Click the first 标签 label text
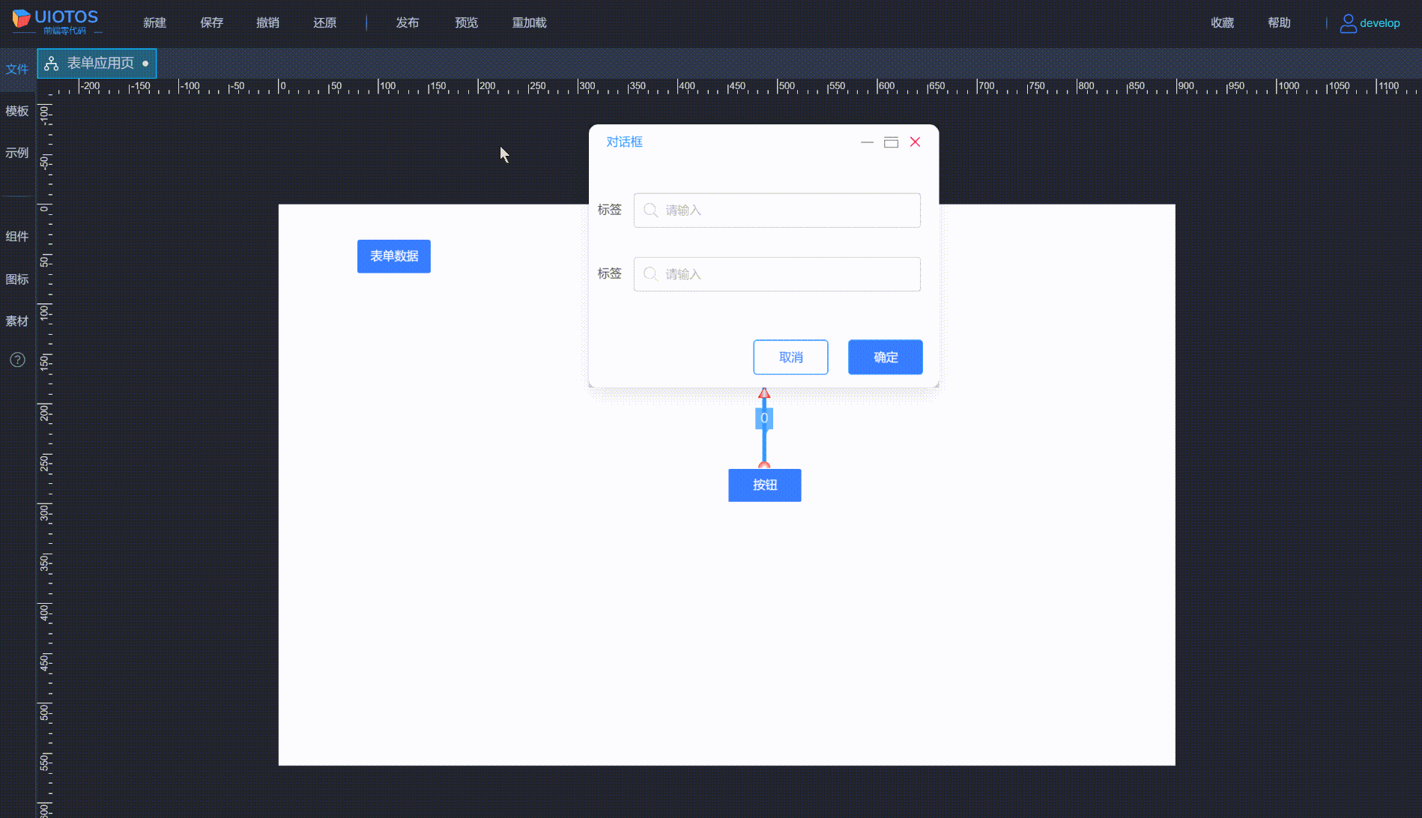1422x818 pixels. (x=610, y=210)
